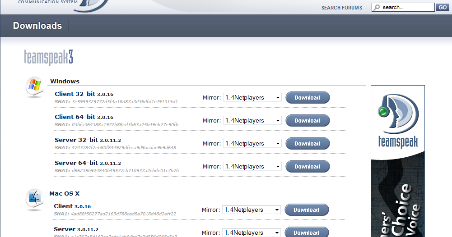Screen dimensions: 452x237
Task: Click SHA1 hash starting with 03bfa364388a
Action: pyautogui.click(x=125, y=124)
